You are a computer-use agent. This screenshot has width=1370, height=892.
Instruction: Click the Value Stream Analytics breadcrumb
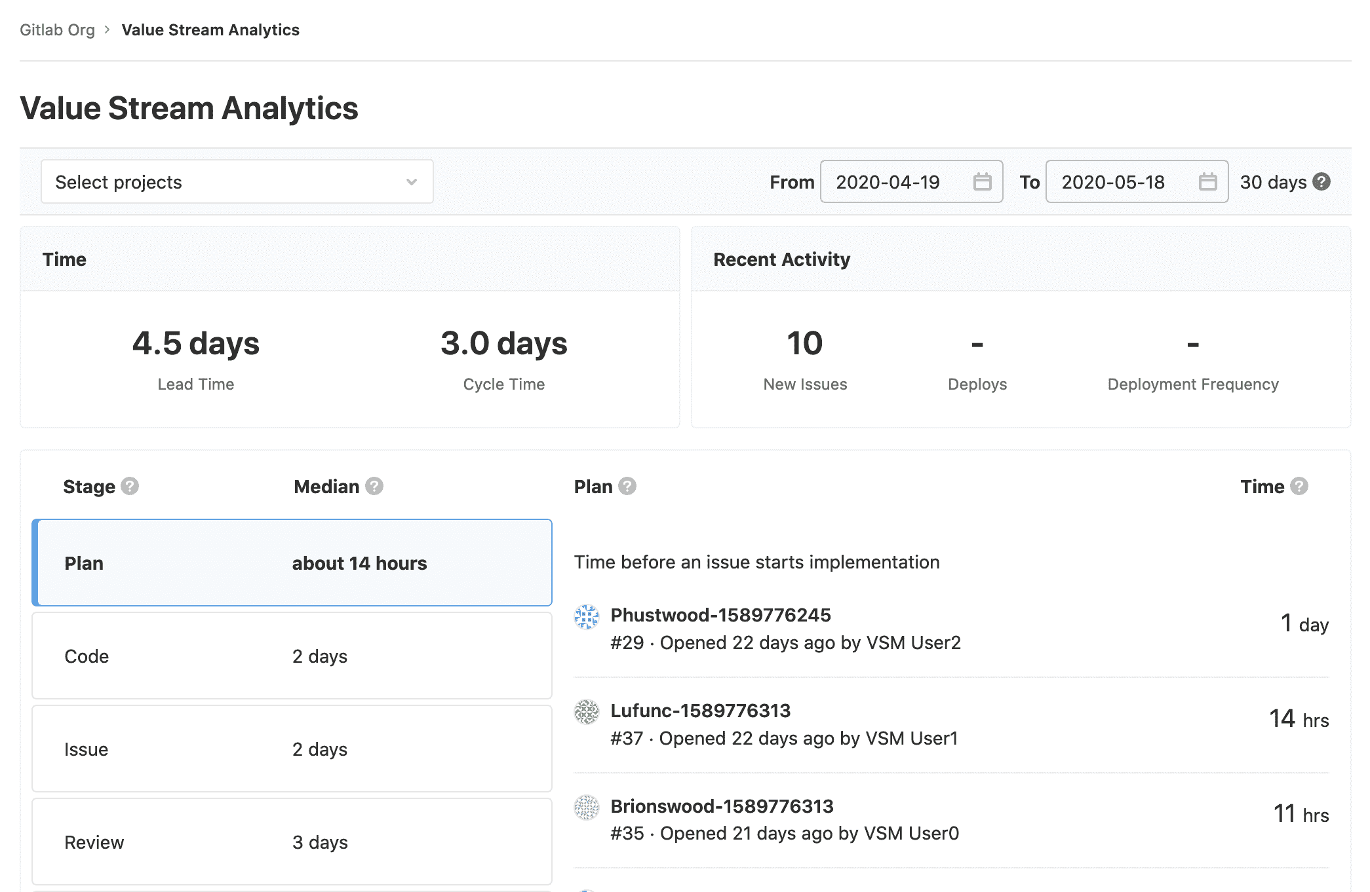click(x=210, y=29)
